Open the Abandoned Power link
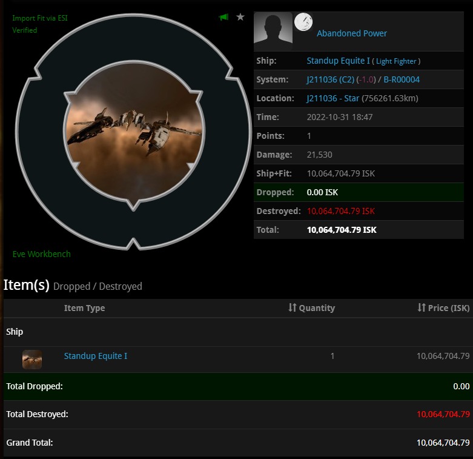 [351, 33]
